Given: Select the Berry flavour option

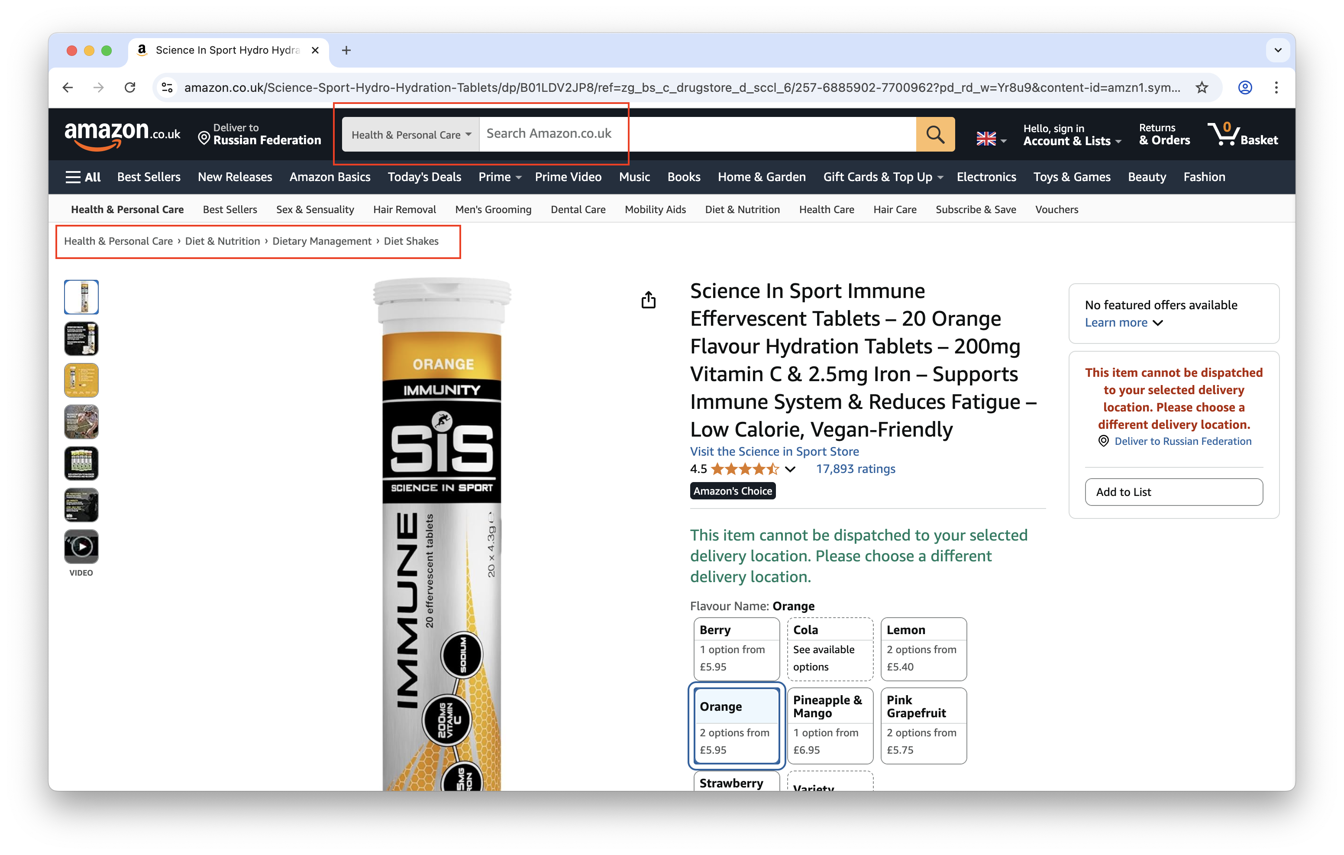Looking at the screenshot, I should [x=736, y=648].
